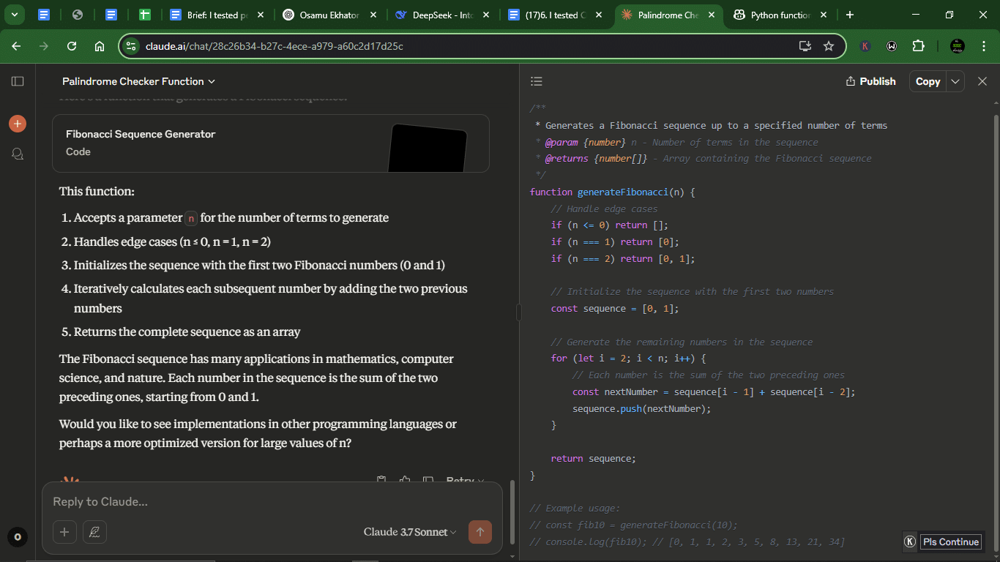1000x562 pixels.
Task: Open the Fibonacci Sequence Generator artifact card
Action: [x=271, y=143]
